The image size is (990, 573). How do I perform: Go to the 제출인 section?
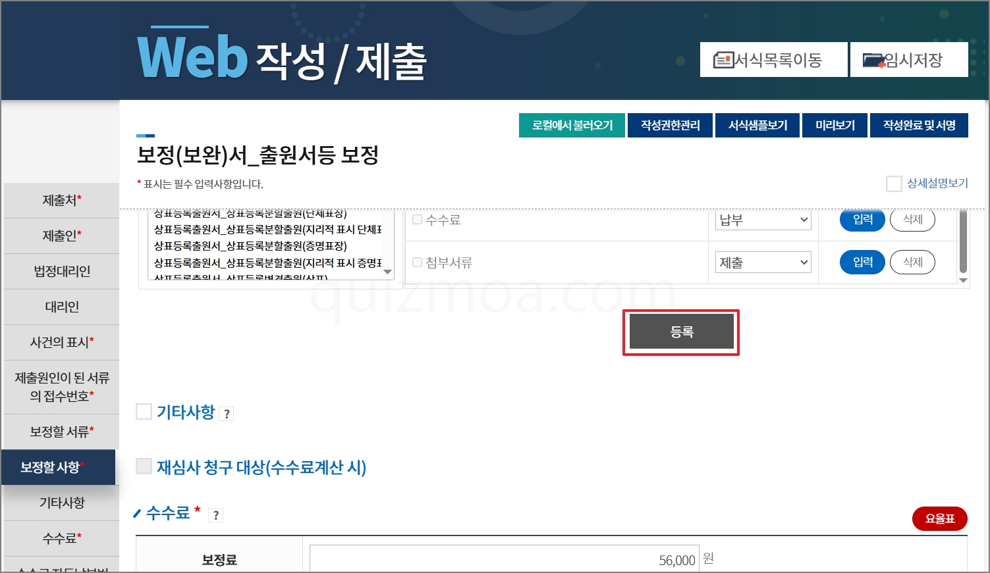pyautogui.click(x=61, y=236)
